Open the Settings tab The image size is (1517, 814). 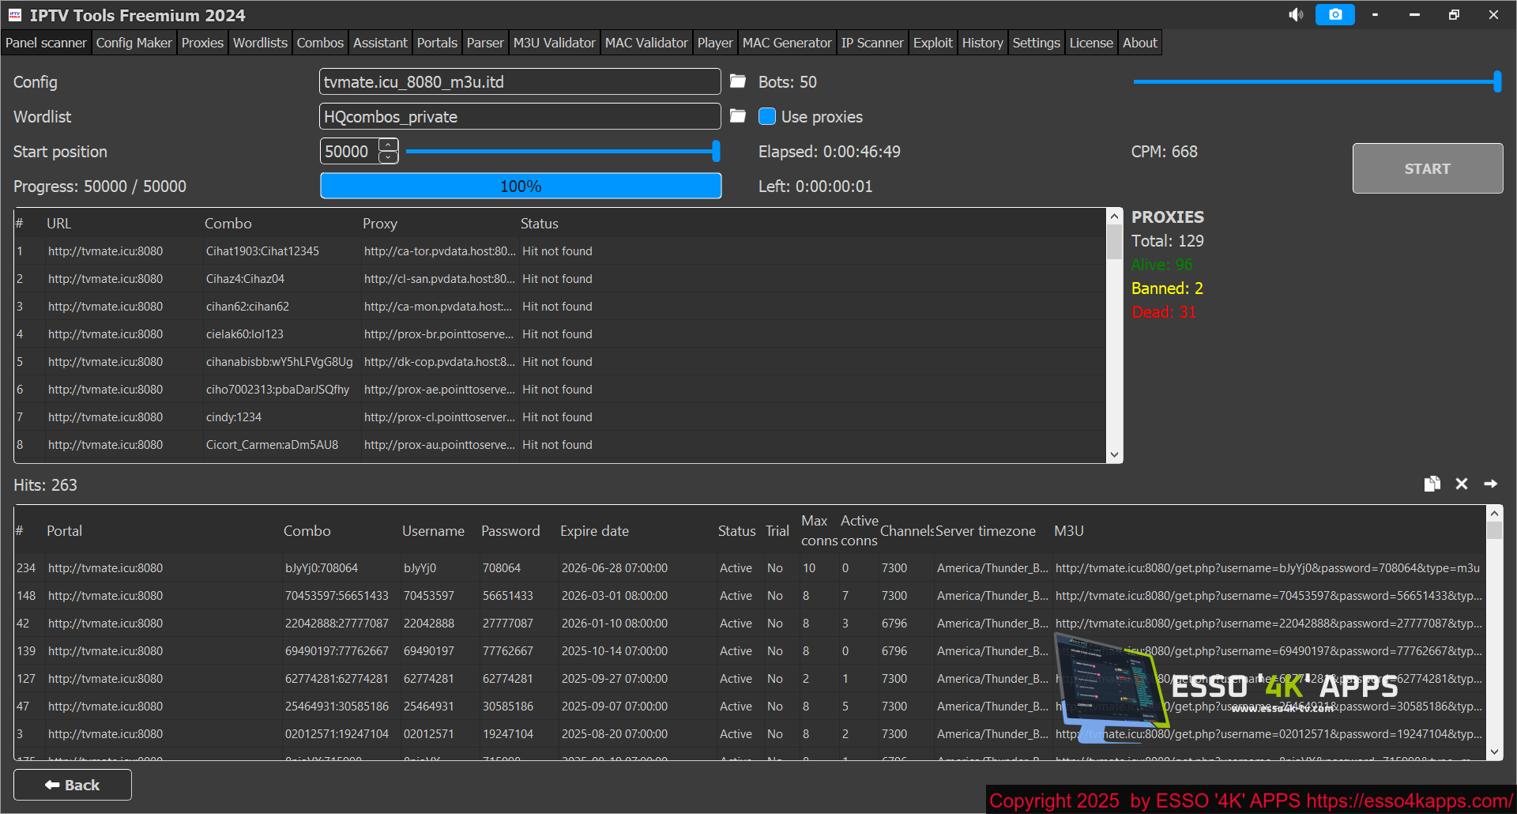pyautogui.click(x=1036, y=43)
